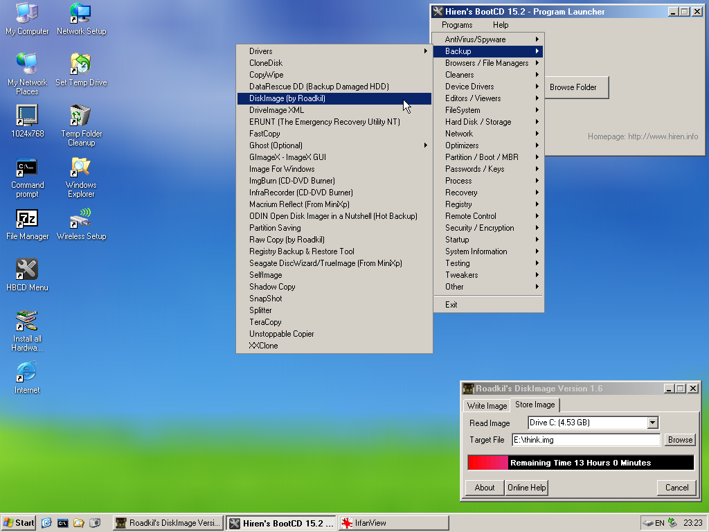Open the Command prompt desktop icon
The height and width of the screenshot is (532, 709).
[27, 167]
